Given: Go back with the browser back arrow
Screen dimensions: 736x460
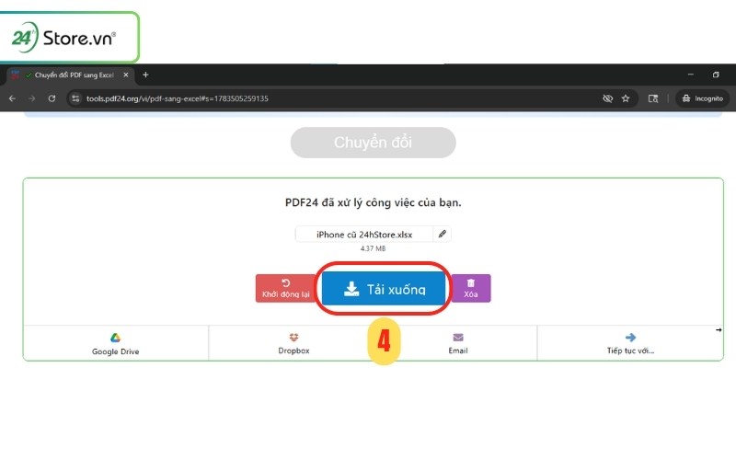Looking at the screenshot, I should tap(12, 98).
